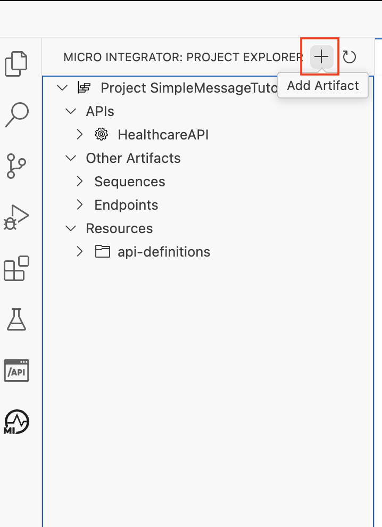Expand the Endpoints node
This screenshot has width=382, height=527.
(x=79, y=204)
